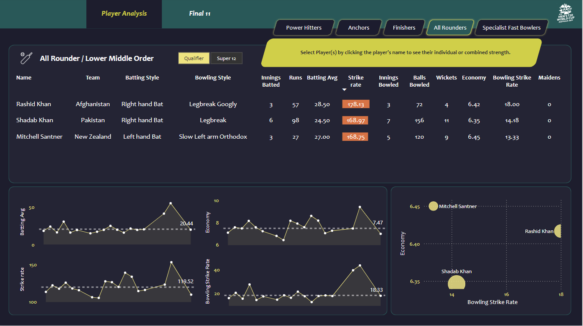The height and width of the screenshot is (326, 583).
Task: Click the Shadab Khan scatter bubble
Action: point(456,282)
